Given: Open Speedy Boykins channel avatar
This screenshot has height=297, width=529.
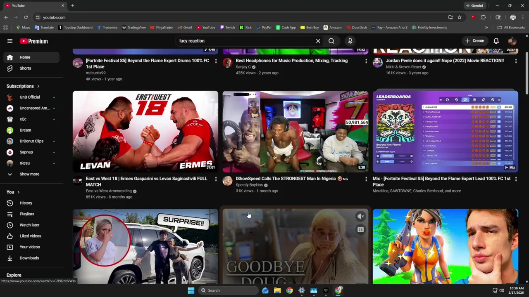Looking at the screenshot, I should (228, 181).
